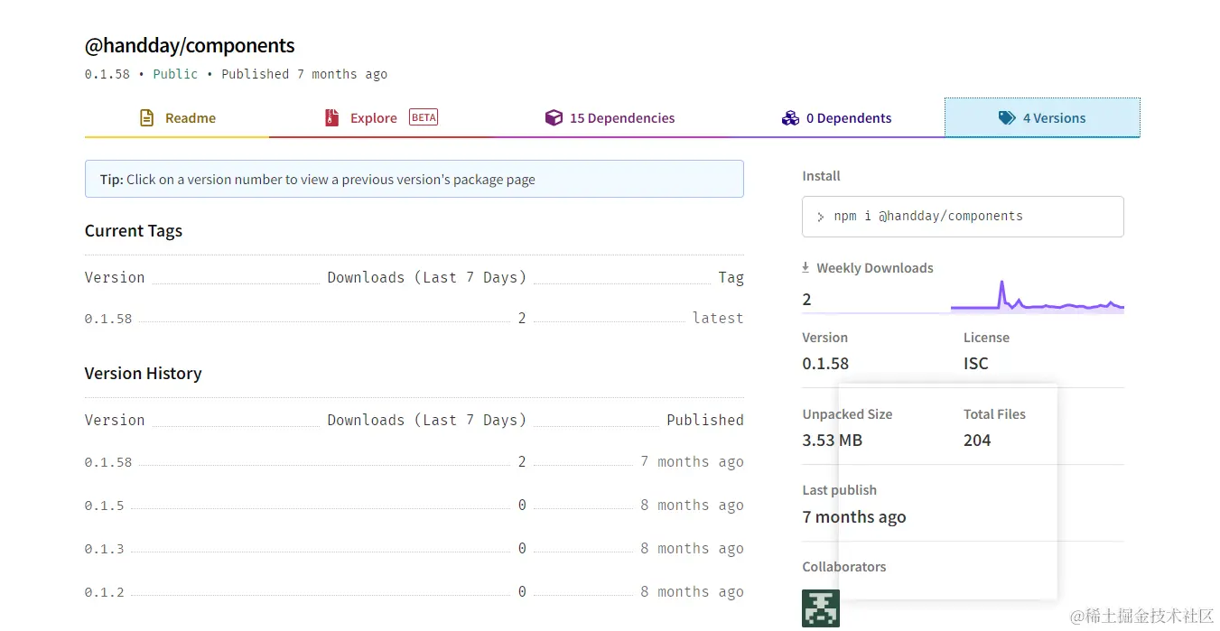Image resolution: width=1220 pixels, height=631 pixels.
Task: Click the 'Public' label under package name
Action: [x=175, y=74]
